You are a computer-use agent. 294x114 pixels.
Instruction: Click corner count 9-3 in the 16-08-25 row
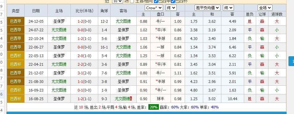pyautogui.click(x=104, y=99)
